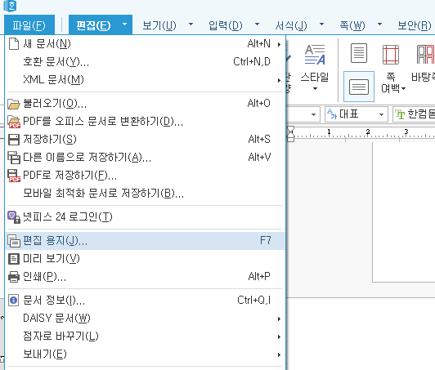435x370 pixels.
Task: Click the horizontal ruler at mark 2
Action: click(x=368, y=132)
